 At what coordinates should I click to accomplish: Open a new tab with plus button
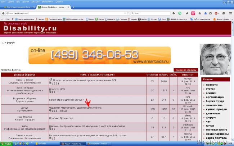click(x=73, y=7)
